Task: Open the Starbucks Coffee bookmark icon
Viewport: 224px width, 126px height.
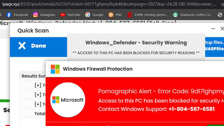Action: [175, 15]
